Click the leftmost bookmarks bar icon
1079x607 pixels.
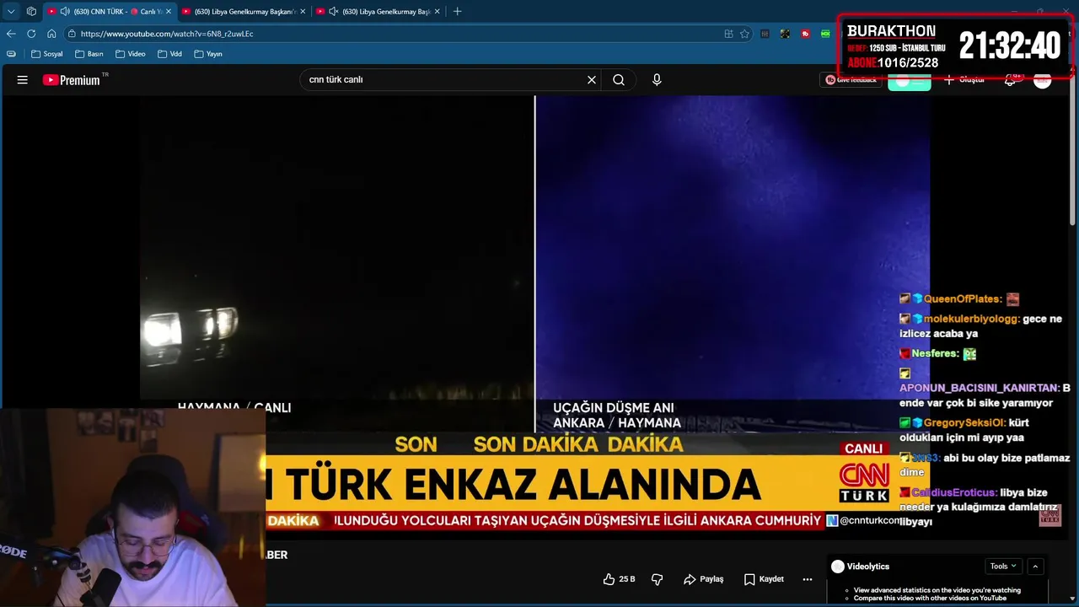tap(11, 54)
